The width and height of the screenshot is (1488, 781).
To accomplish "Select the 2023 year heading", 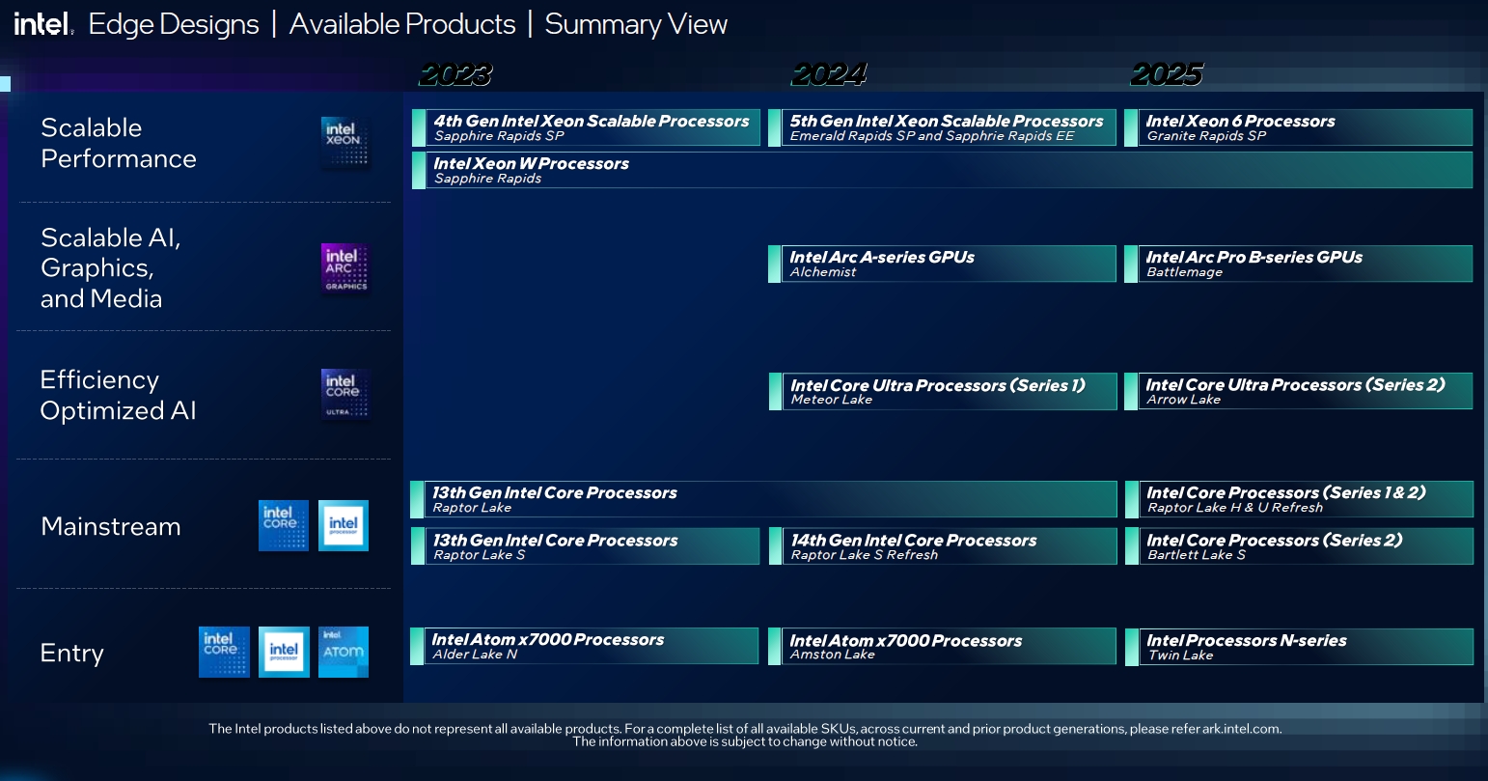I will tap(455, 74).
